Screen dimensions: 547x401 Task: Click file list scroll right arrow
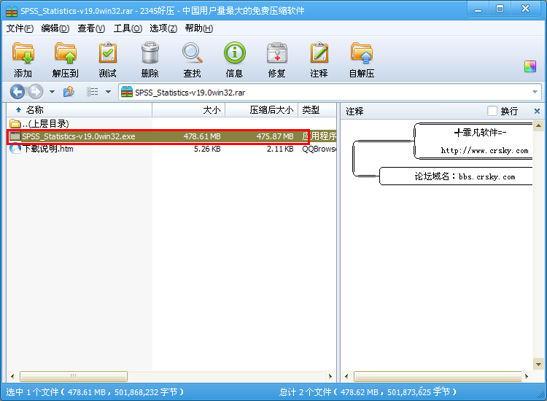click(x=330, y=377)
